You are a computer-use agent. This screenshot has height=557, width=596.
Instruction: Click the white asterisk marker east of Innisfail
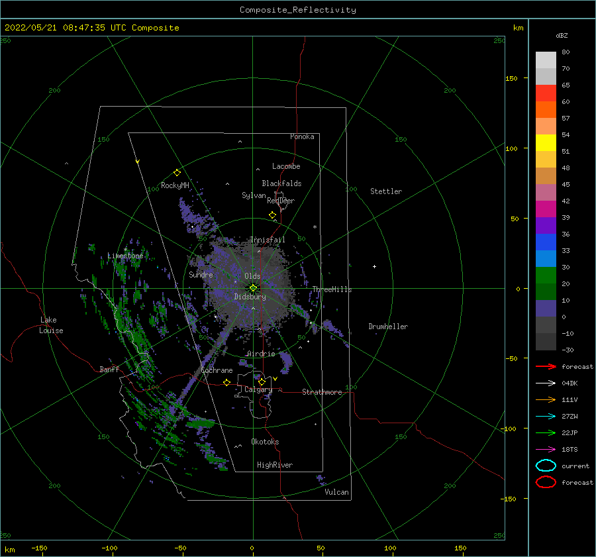tap(315, 227)
